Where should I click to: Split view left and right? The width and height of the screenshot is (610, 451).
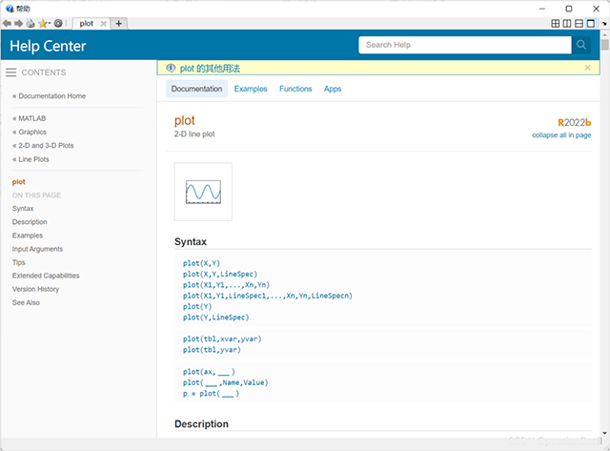click(x=567, y=23)
